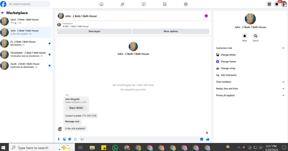Viewport: 288px width, 151px height.
Task: Open WhatsApp from the taskbar
Action: tap(115, 148)
